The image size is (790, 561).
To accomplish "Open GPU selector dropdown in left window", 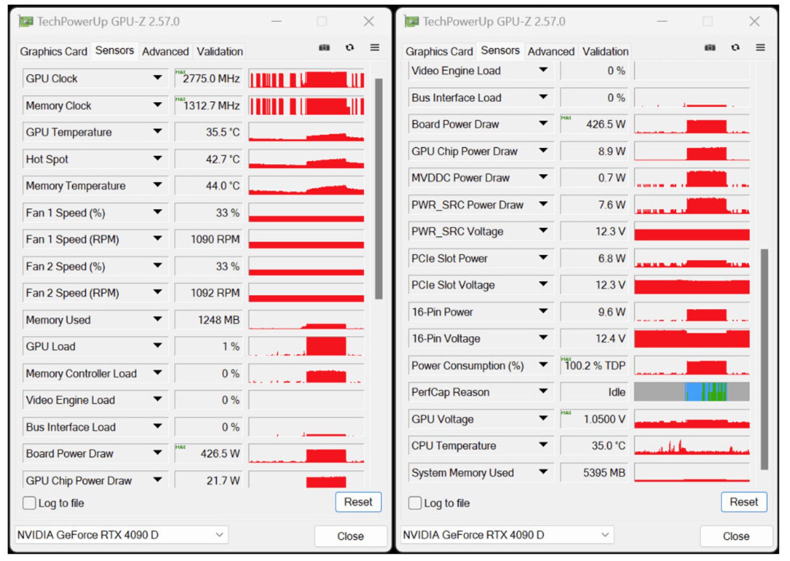I will (x=121, y=535).
